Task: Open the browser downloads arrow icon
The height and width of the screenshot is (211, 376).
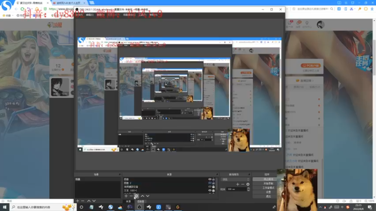Action: pyautogui.click(x=372, y=9)
